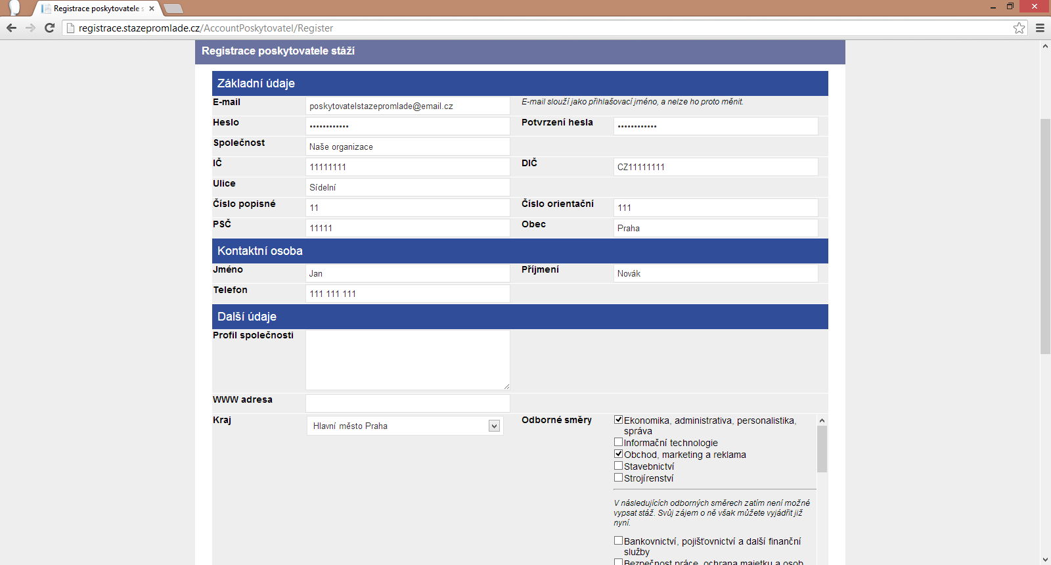Viewport: 1051px width, 565px height.
Task: Reload the registration page
Action: click(x=49, y=28)
